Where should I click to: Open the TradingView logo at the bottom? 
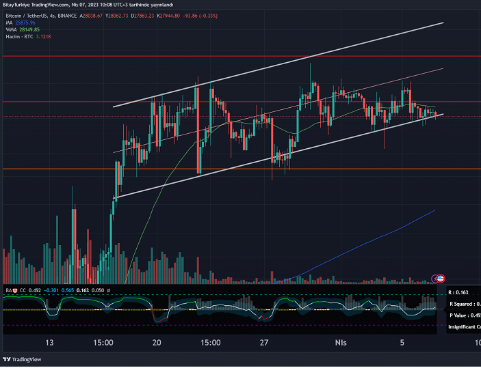22,359
